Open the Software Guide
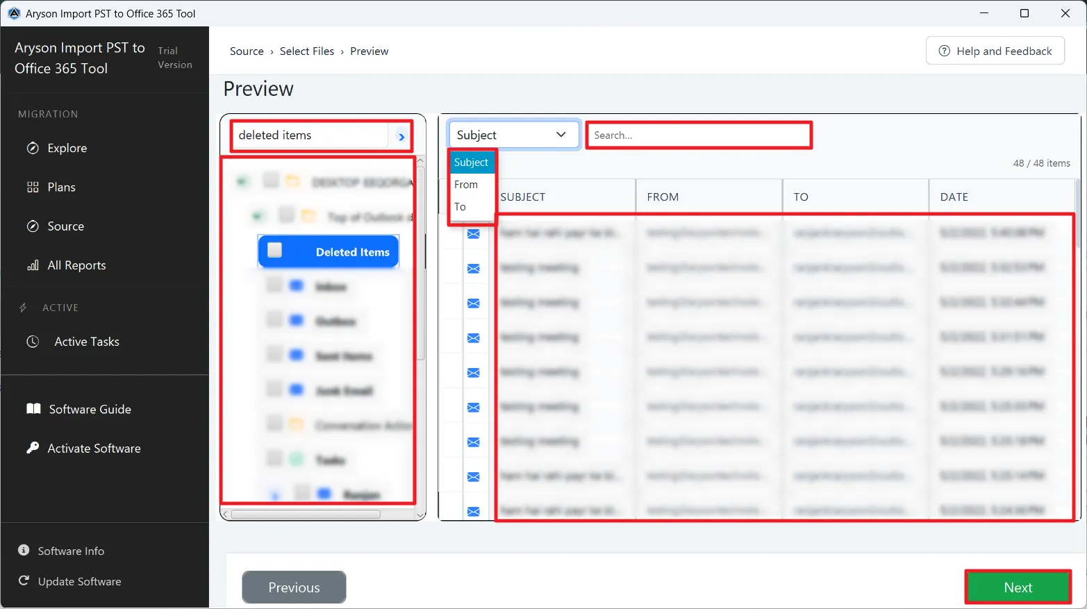 (90, 409)
